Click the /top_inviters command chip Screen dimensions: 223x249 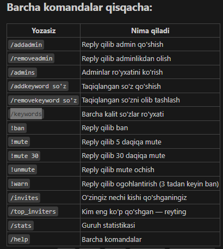coord(33,211)
